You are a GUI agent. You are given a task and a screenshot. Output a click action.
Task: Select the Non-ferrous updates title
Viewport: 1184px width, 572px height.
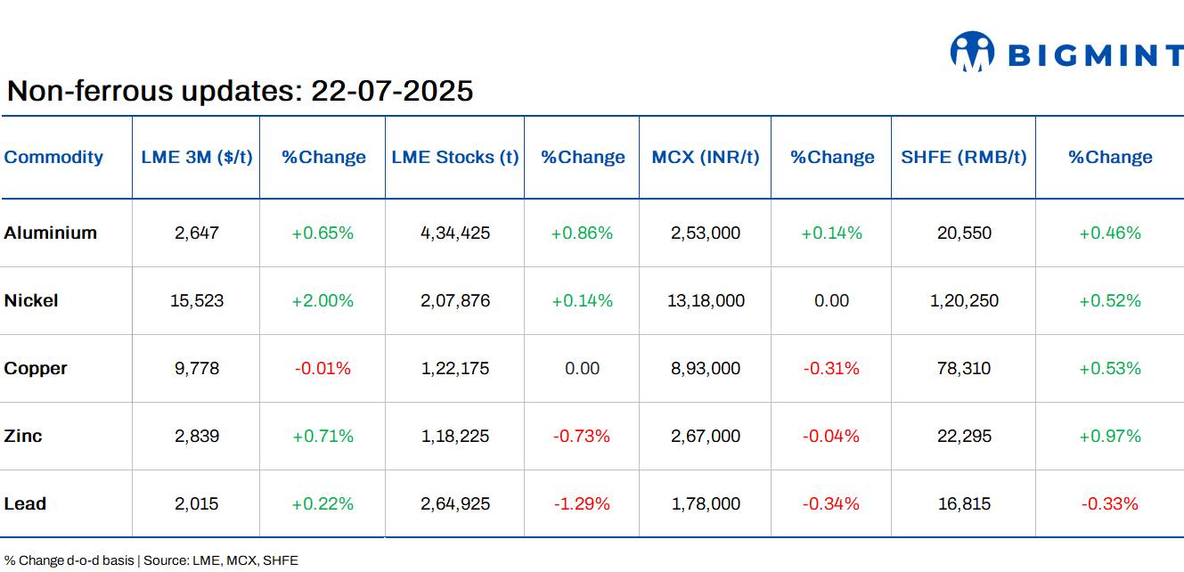[x=241, y=91]
